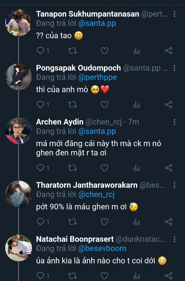
Task: Open the @perthppe mention link
Action: pos(97,77)
